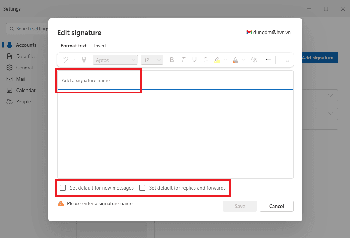
Task: Click the General gear icon
Action: point(10,68)
